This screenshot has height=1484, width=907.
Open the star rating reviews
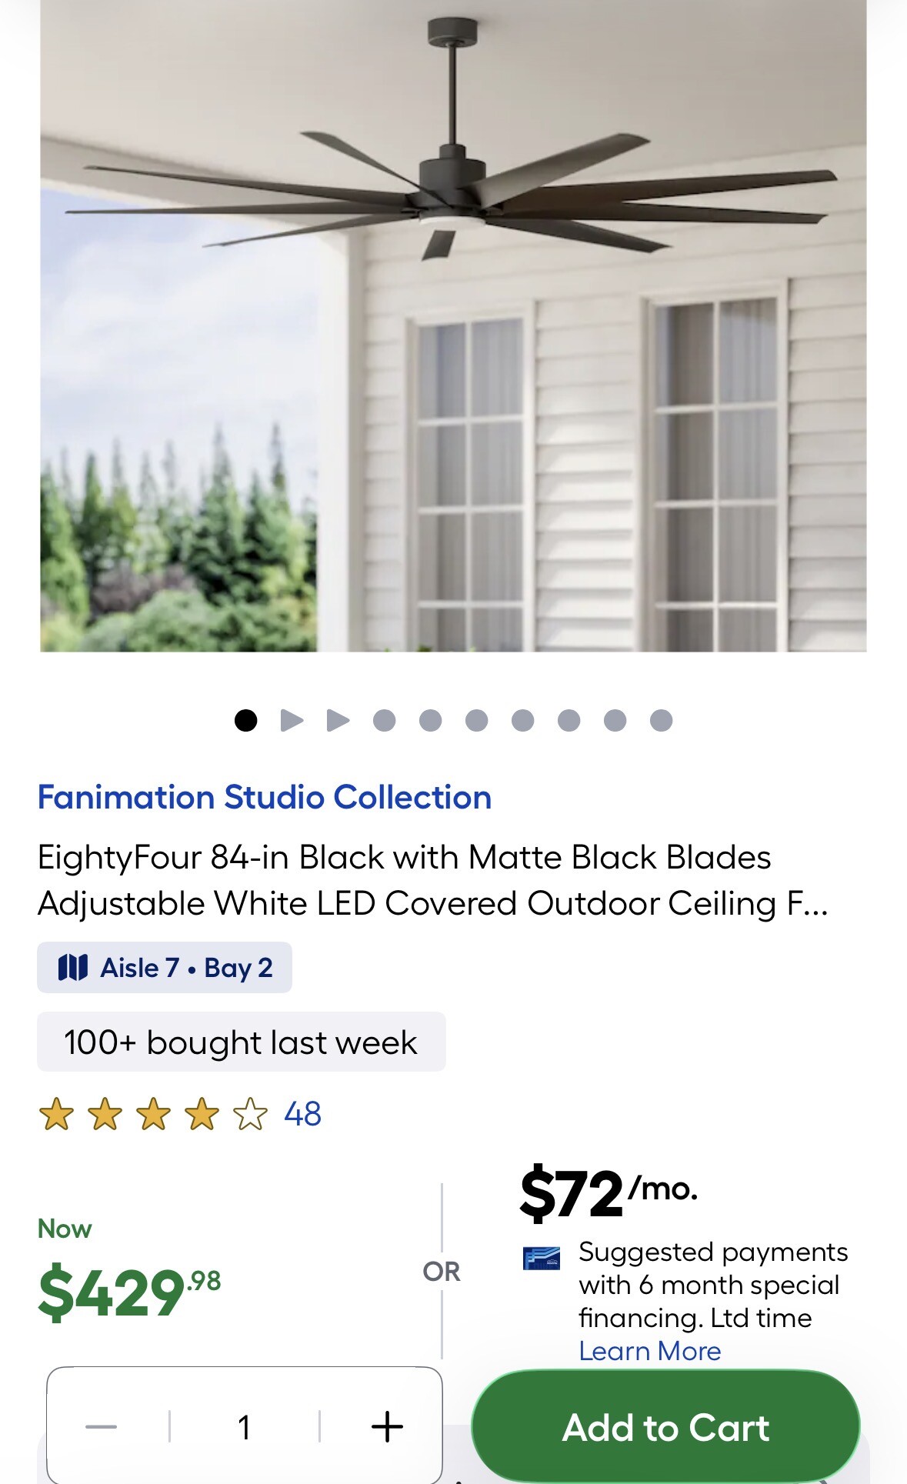(x=153, y=1114)
